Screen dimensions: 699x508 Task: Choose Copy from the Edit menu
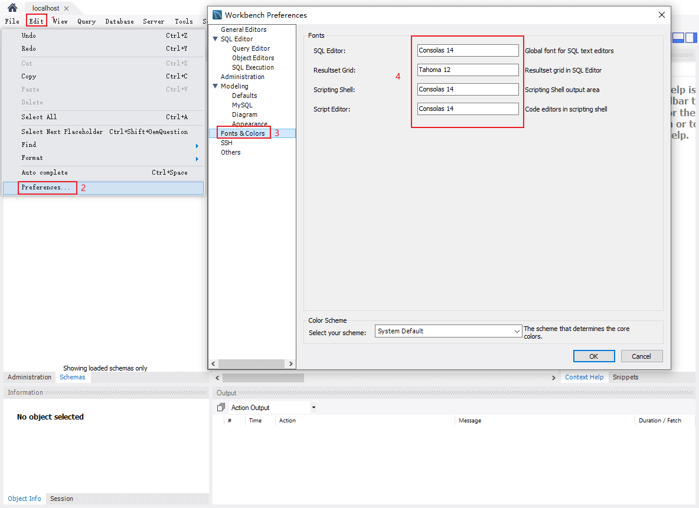103,76
